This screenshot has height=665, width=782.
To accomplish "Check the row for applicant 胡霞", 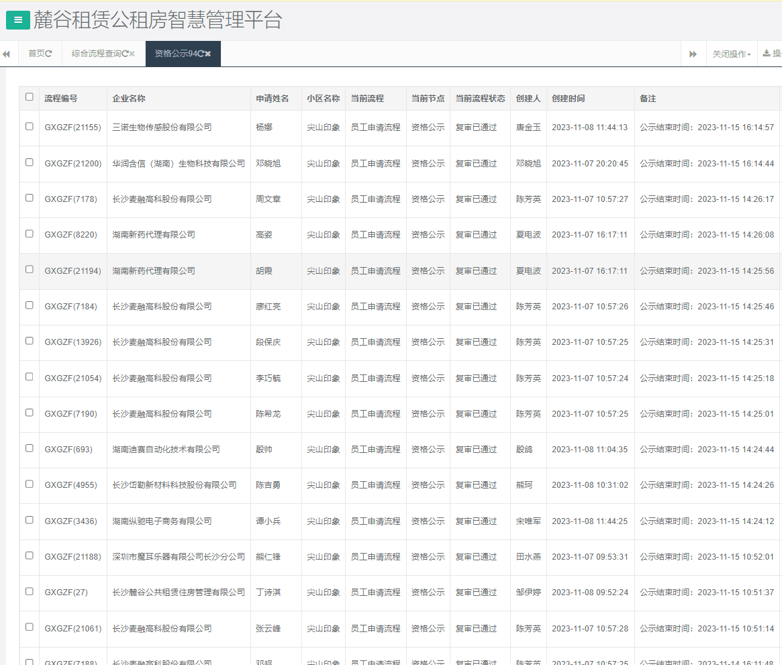I will click(29, 270).
